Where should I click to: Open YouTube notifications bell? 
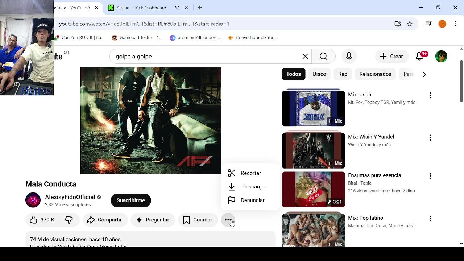(420, 57)
